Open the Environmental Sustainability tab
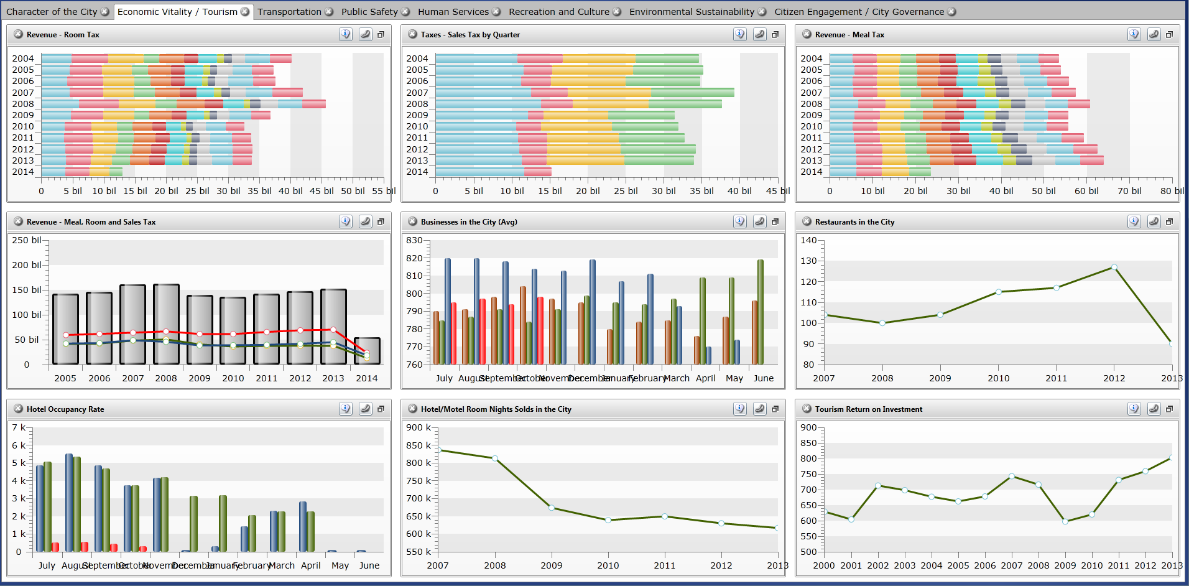 coord(691,12)
